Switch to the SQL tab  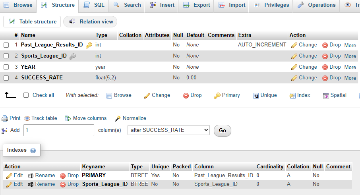[95, 5]
